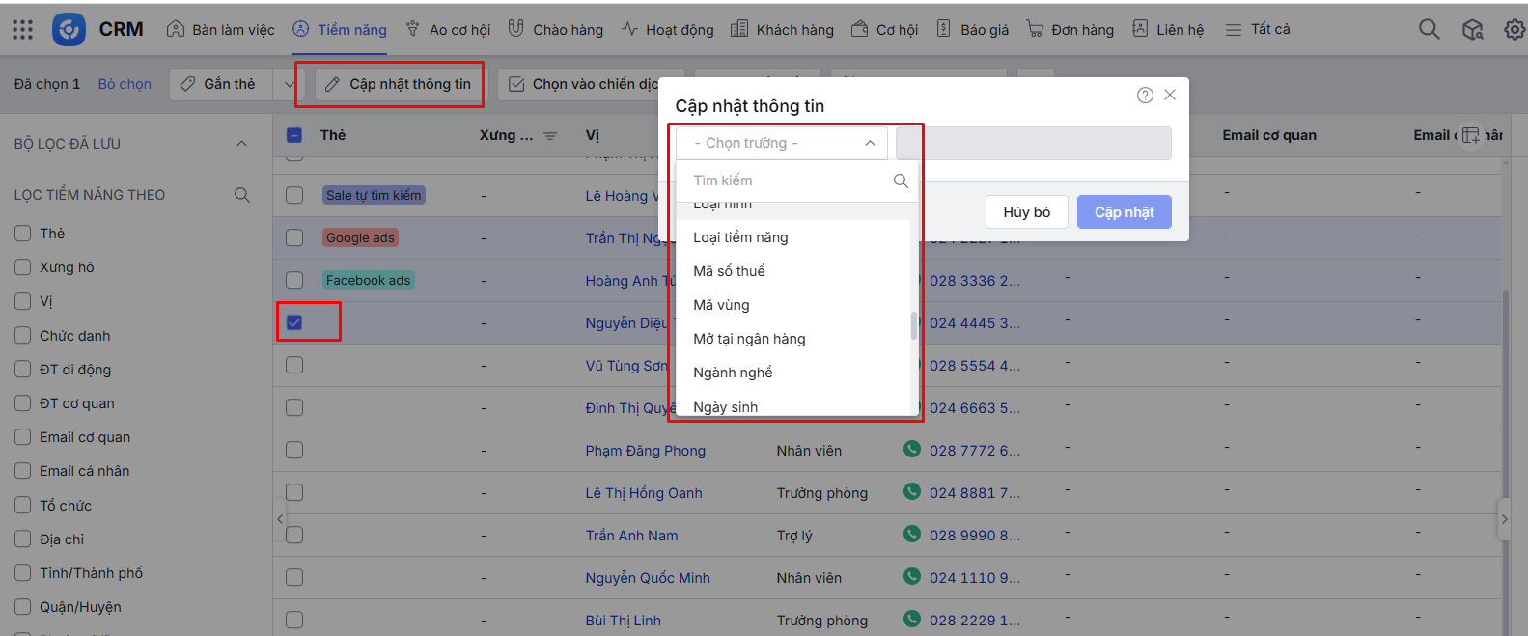Click search icon beside Lọc tiềm năng theo

[242, 195]
